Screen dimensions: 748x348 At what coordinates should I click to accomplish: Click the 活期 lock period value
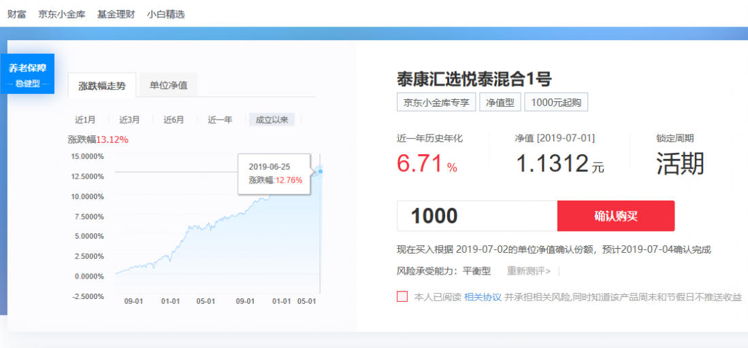point(680,164)
